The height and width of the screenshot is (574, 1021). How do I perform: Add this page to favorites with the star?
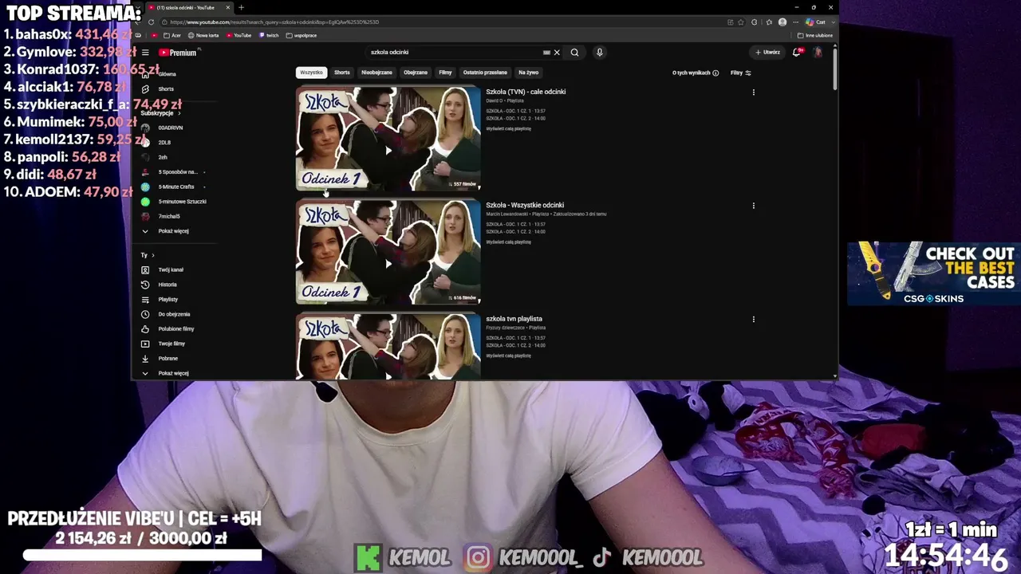point(741,22)
